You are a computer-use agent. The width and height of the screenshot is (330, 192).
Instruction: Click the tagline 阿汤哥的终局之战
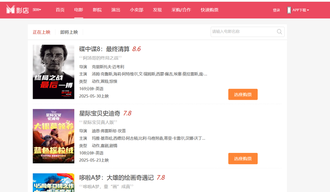point(100,58)
